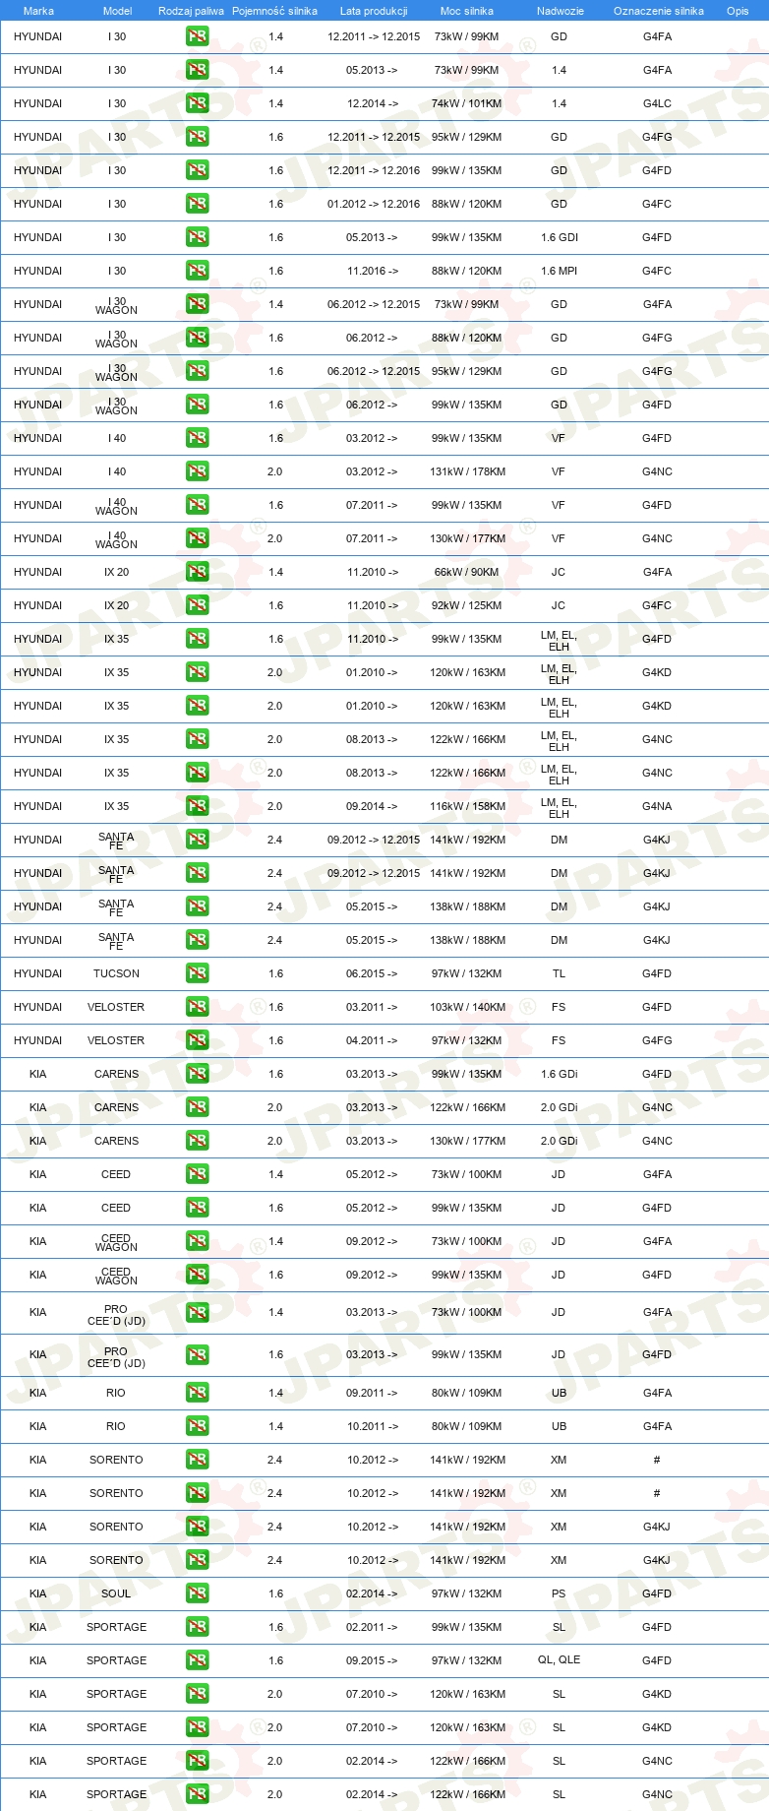This screenshot has width=769, height=1811.
Task: Select the QL, QLE body cell
Action: (559, 1660)
